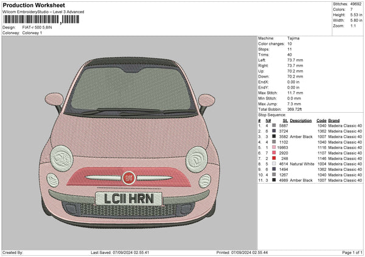Screen dimensions: 365x257
Task: Click the Description column header
Action: point(301,120)
